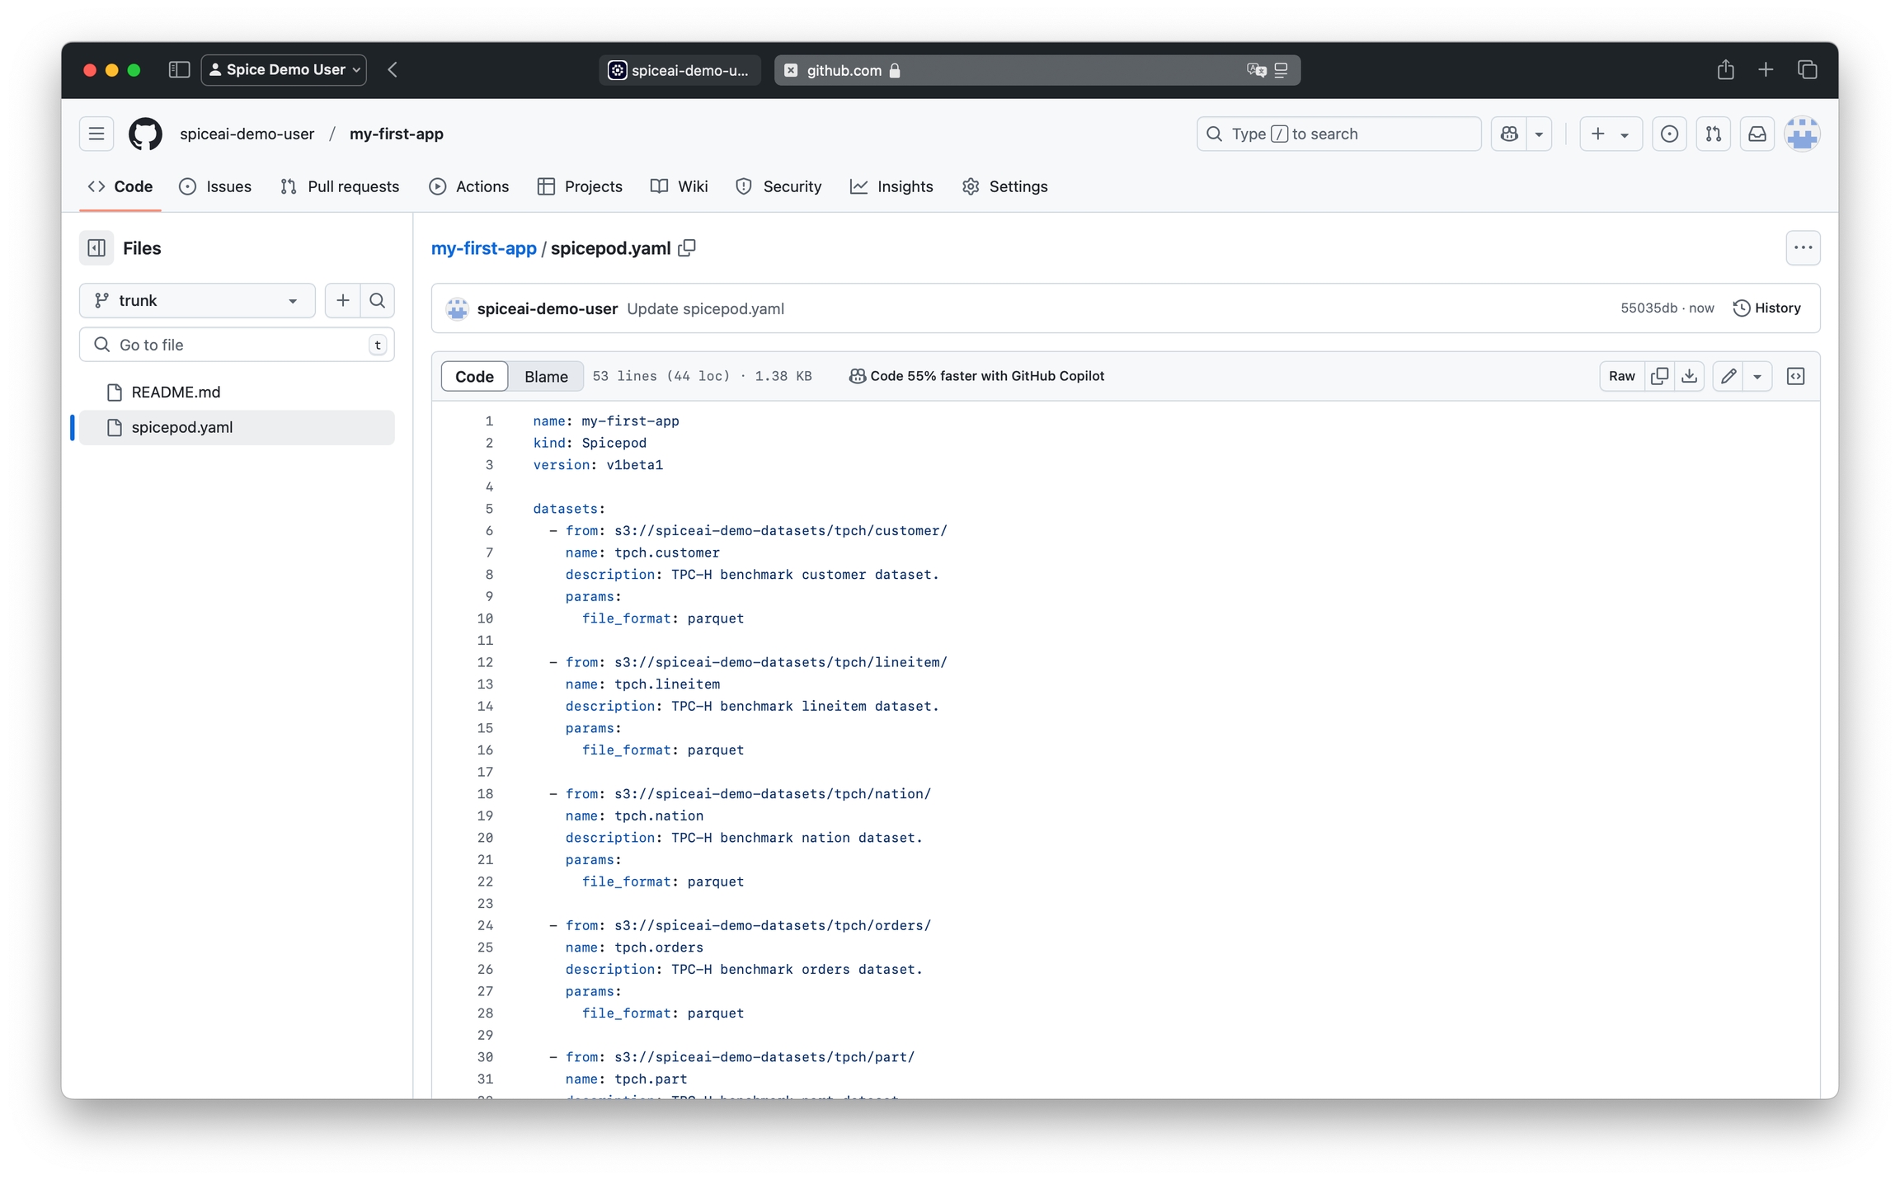Open the GitHub Copilot chat icon
Screen dimensions: 1900x1180
1509,134
